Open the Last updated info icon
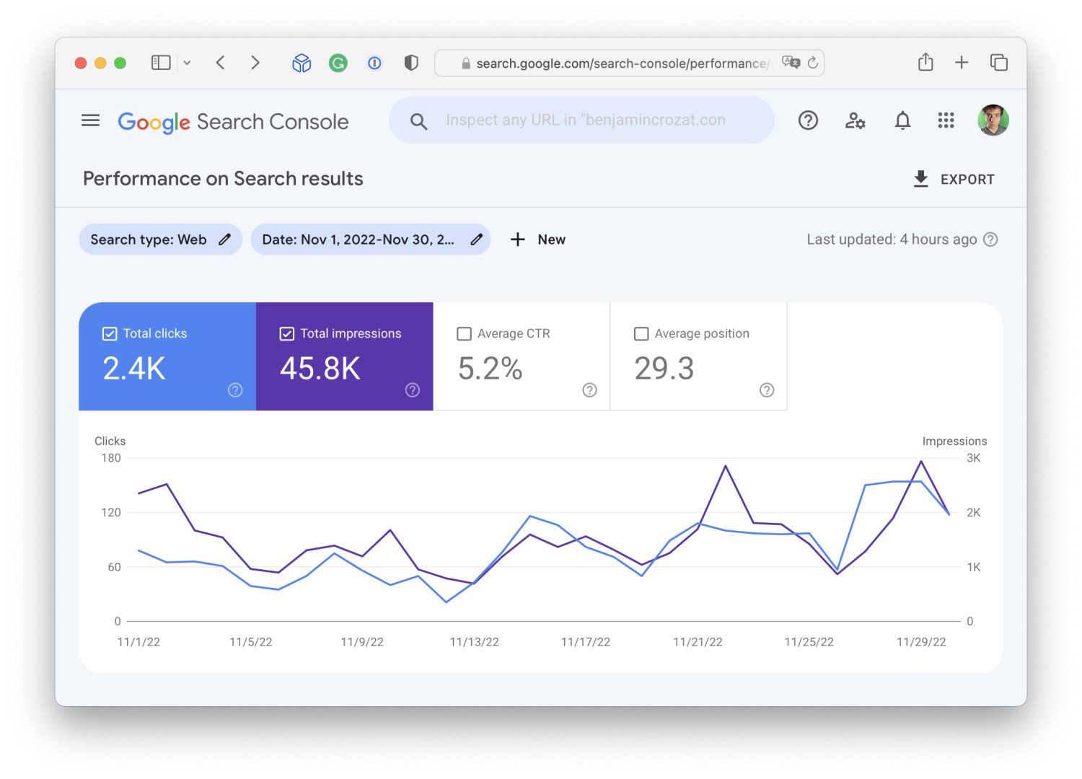The width and height of the screenshot is (1082, 779). (990, 239)
